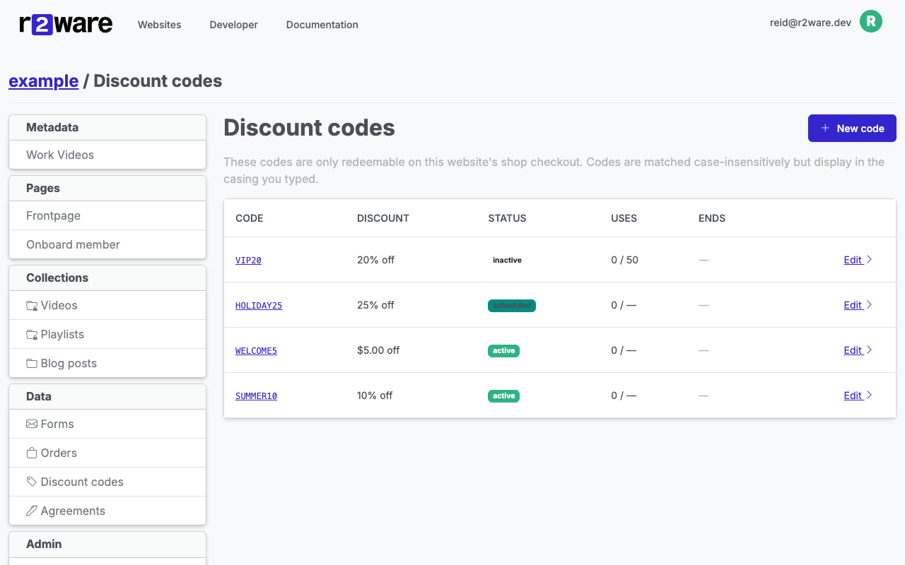Click the '10% off' discount cell

375,395
